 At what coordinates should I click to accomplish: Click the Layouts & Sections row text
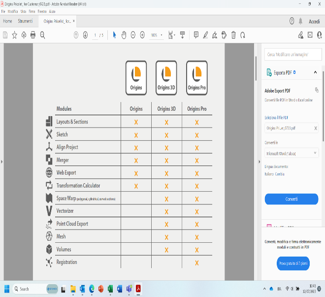72,122
